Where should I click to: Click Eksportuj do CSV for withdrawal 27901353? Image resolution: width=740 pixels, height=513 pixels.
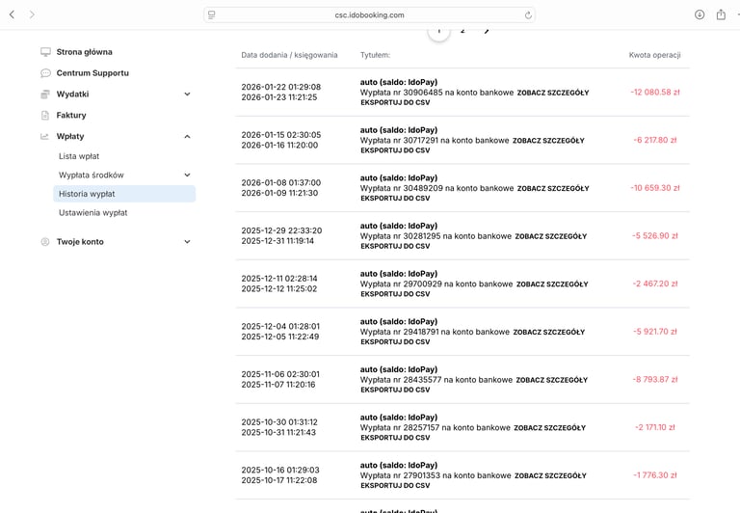tap(395, 486)
